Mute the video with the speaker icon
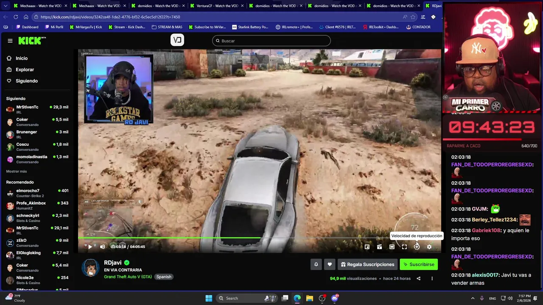The height and width of the screenshot is (305, 543). pyautogui.click(x=102, y=247)
